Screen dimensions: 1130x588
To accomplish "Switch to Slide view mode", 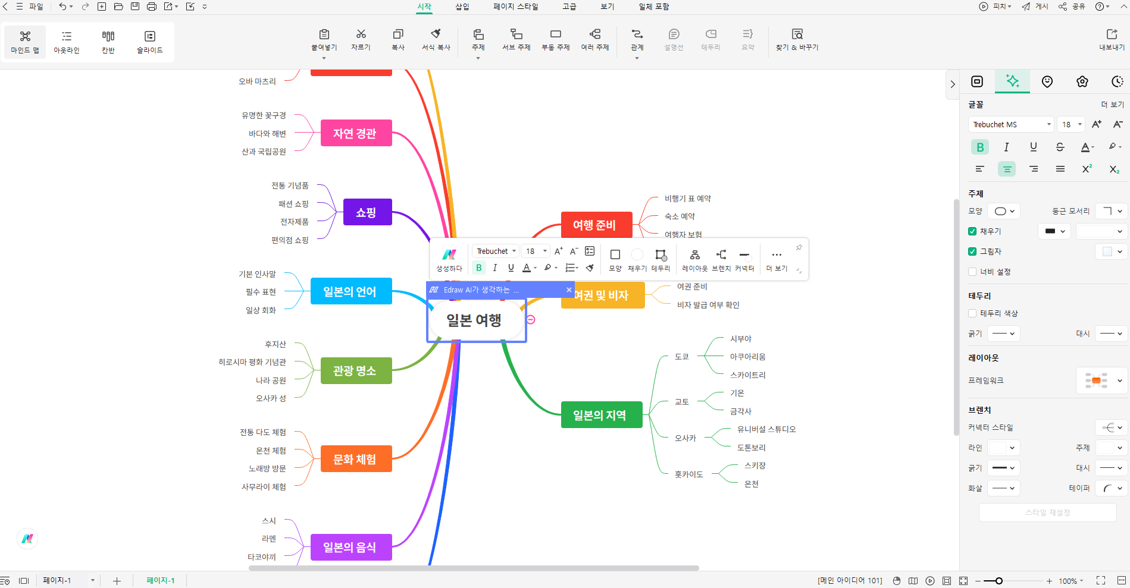I will coord(150,42).
